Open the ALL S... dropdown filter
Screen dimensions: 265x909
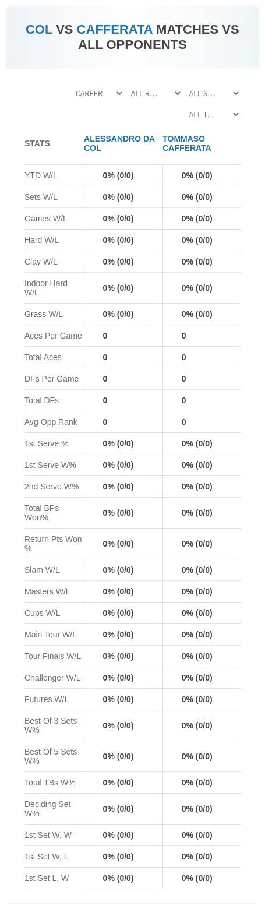point(213,94)
